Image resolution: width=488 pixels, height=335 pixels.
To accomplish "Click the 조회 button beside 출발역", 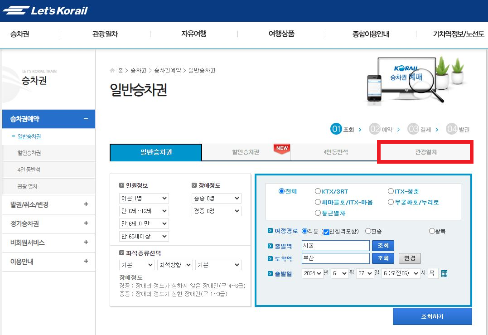I will pos(383,247).
